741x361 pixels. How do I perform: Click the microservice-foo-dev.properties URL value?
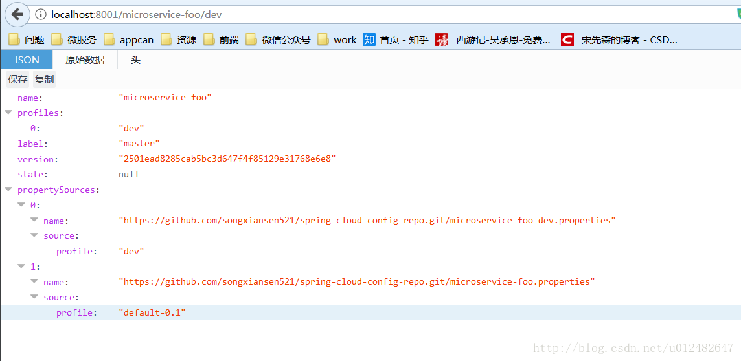pos(367,221)
